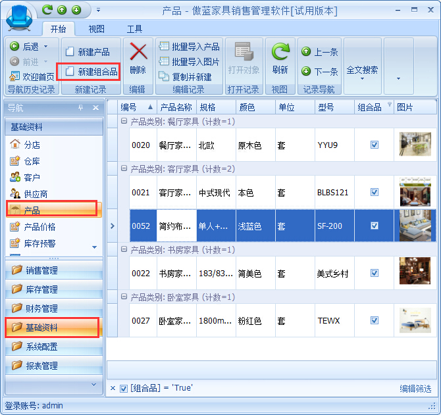441x415 pixels.
Task: Click New Combo Product (新建组合品)
Action: pos(91,72)
